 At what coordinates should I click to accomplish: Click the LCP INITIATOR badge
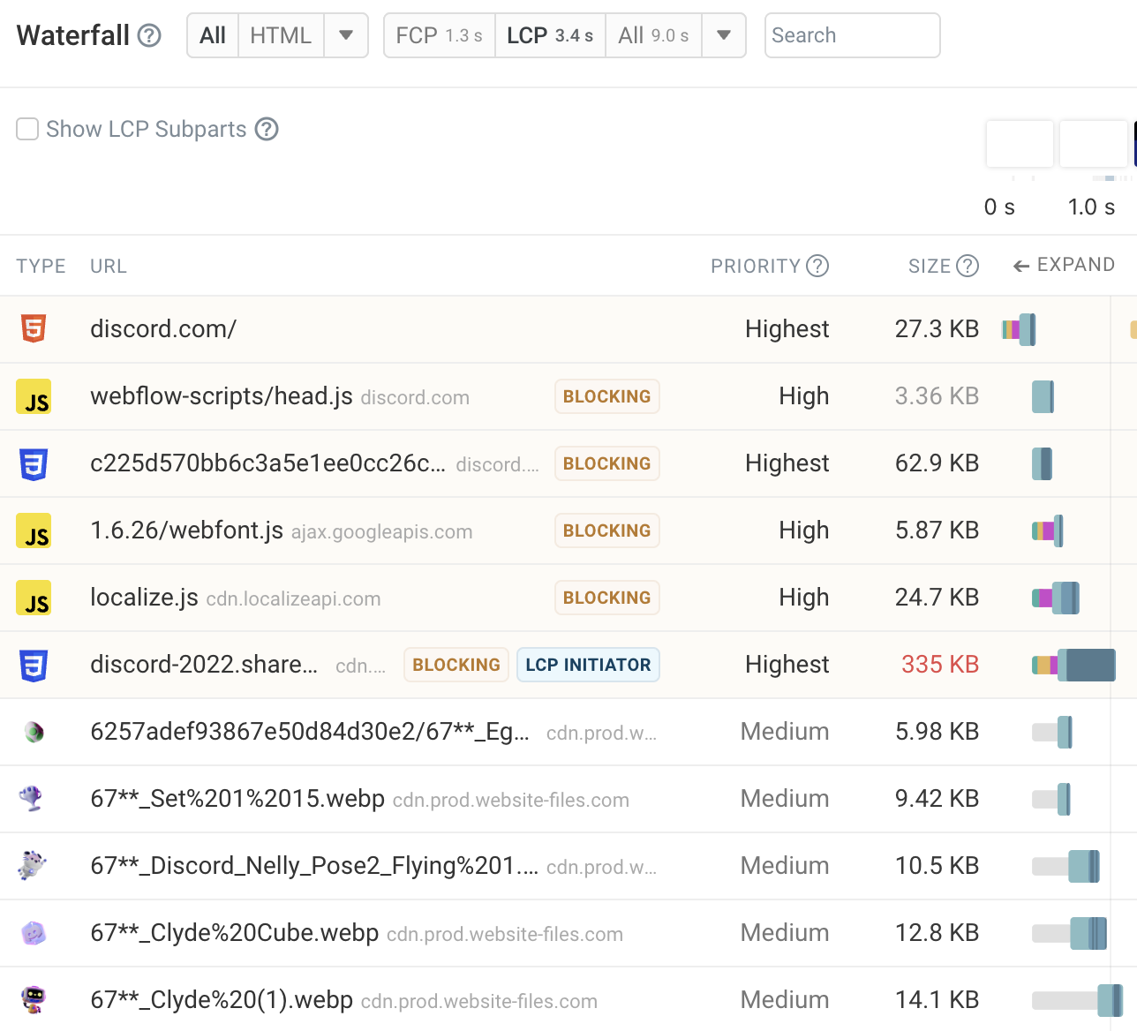coord(588,665)
